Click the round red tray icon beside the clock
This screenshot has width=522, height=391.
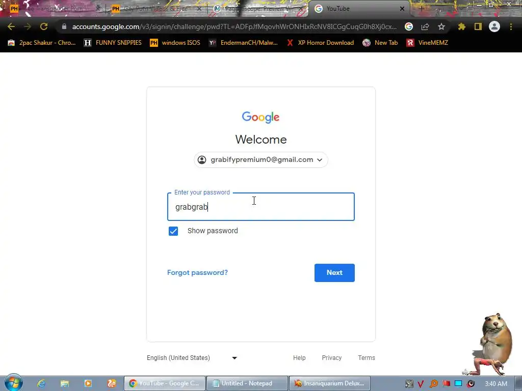[x=471, y=384]
